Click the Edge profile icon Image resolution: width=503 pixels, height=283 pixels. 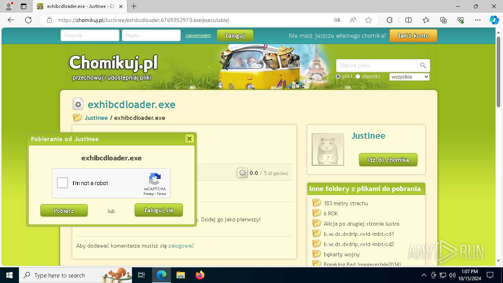coord(9,6)
